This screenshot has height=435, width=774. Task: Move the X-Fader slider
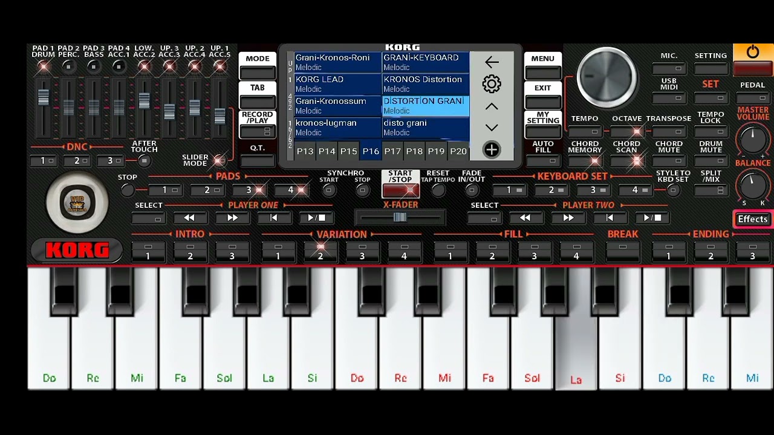[400, 217]
